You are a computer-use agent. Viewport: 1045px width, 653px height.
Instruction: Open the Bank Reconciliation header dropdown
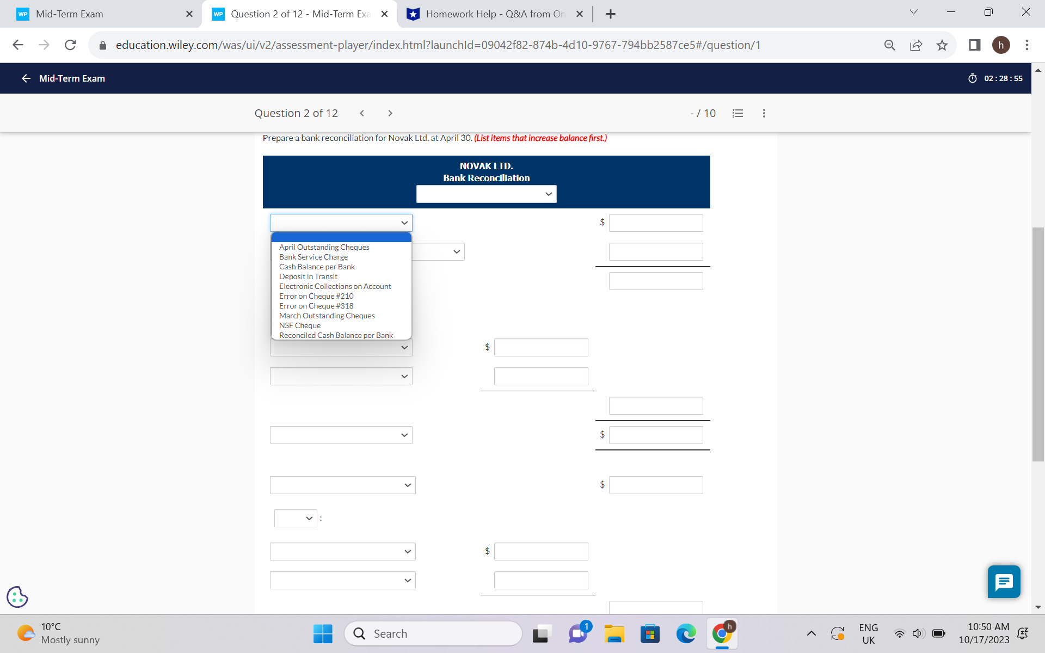coord(486,194)
